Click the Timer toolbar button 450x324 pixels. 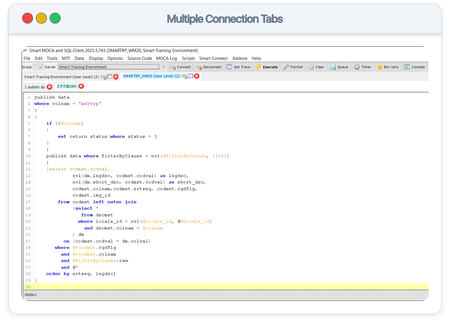pos(363,67)
